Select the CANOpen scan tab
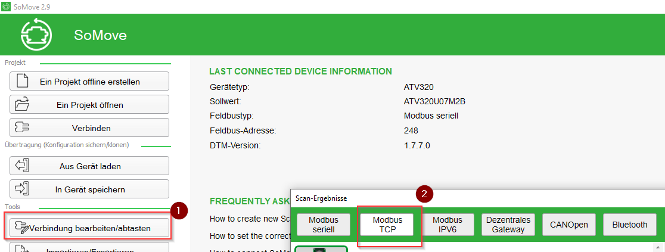665x252 pixels. 568,225
